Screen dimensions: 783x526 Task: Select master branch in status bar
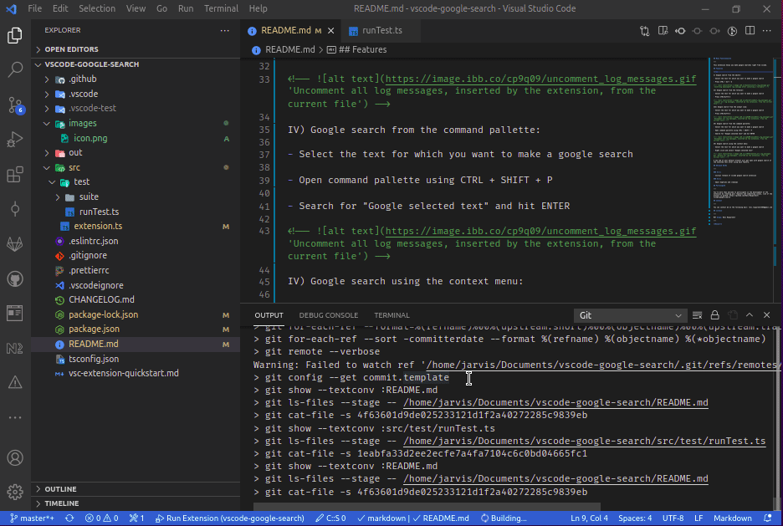[x=32, y=518]
